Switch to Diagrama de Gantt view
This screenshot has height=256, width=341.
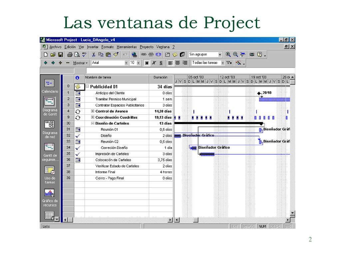[50, 106]
